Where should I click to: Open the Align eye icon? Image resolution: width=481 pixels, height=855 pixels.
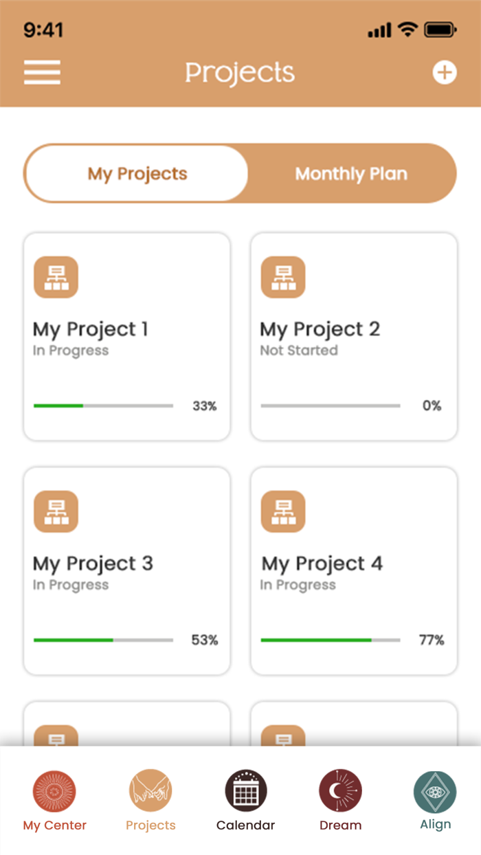click(x=435, y=792)
